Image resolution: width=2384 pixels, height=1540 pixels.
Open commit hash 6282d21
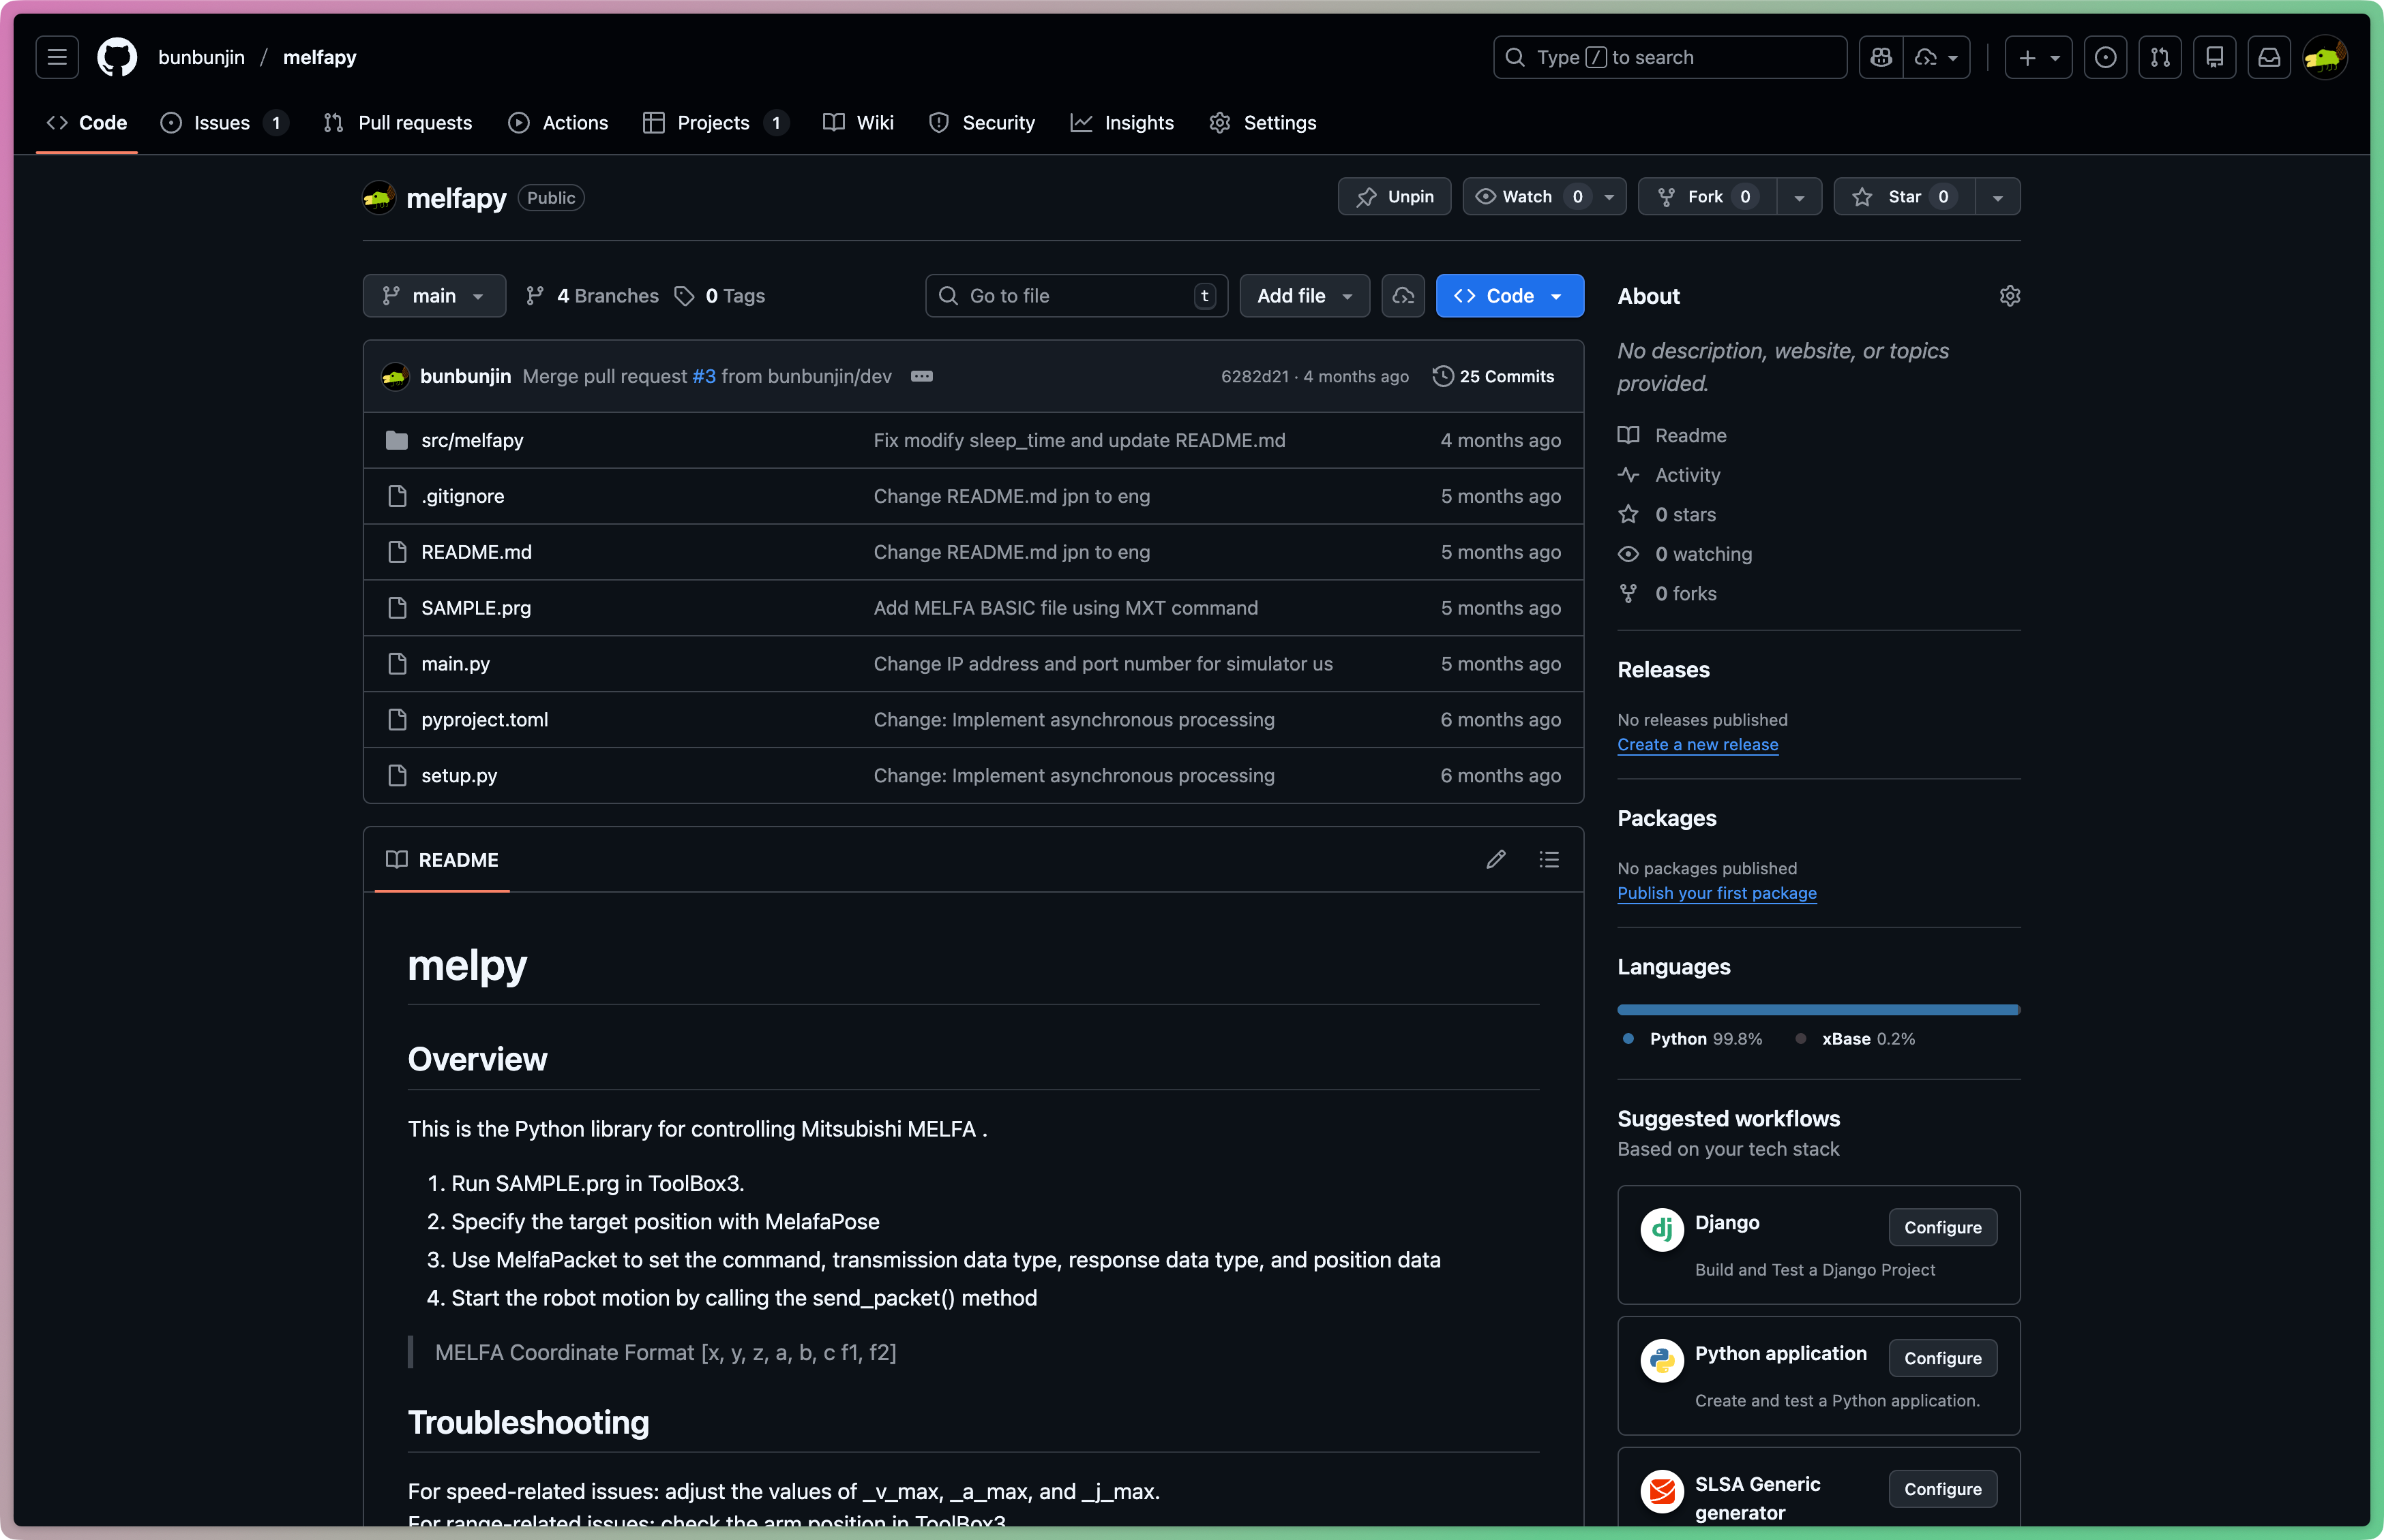point(1255,376)
